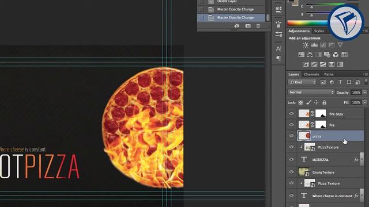Viewport: 369px width, 207px height.
Task: Click the fire copy layer mask thumbnail
Action: (x=321, y=114)
